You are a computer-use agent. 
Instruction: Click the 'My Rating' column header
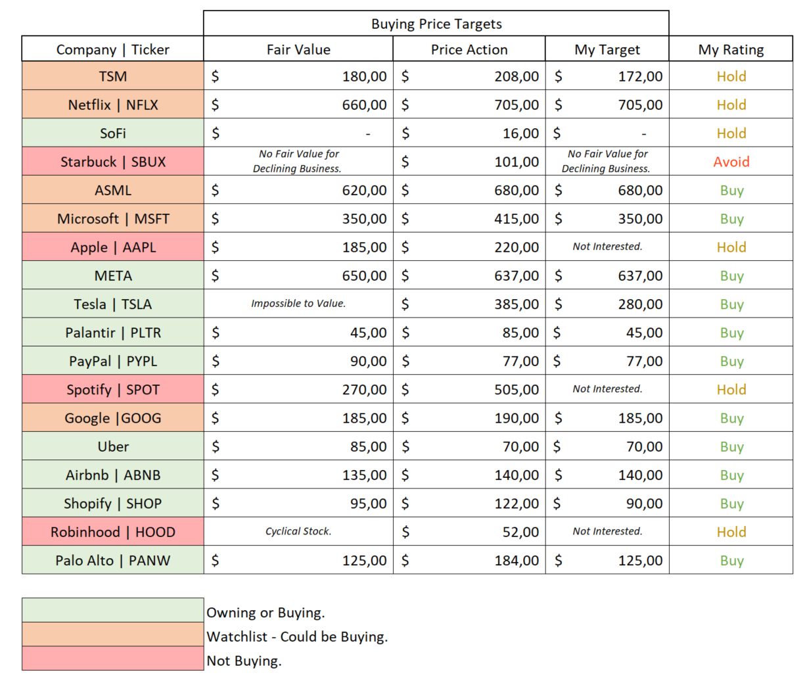(731, 49)
